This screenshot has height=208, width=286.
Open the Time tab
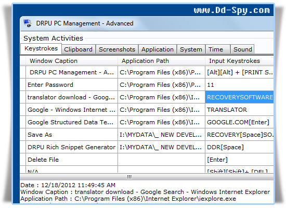pos(217,49)
